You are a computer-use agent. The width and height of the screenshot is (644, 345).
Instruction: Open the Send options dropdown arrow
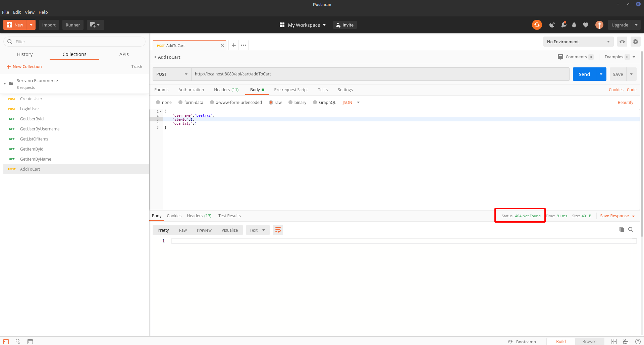(601, 74)
